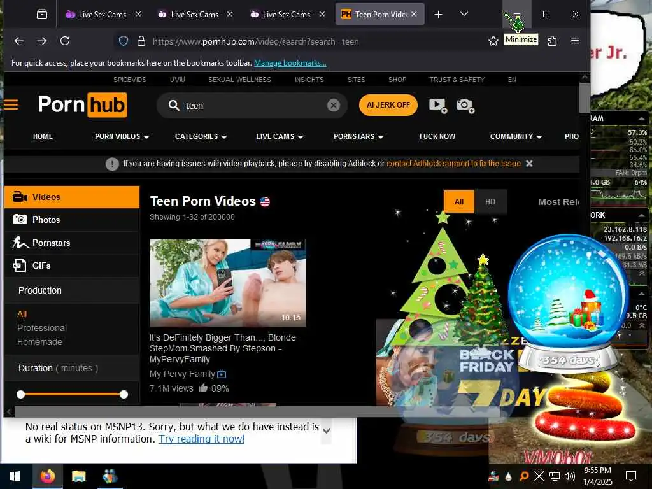Expand the Categories navigation dropdown
This screenshot has width=652, height=489.
(x=201, y=136)
